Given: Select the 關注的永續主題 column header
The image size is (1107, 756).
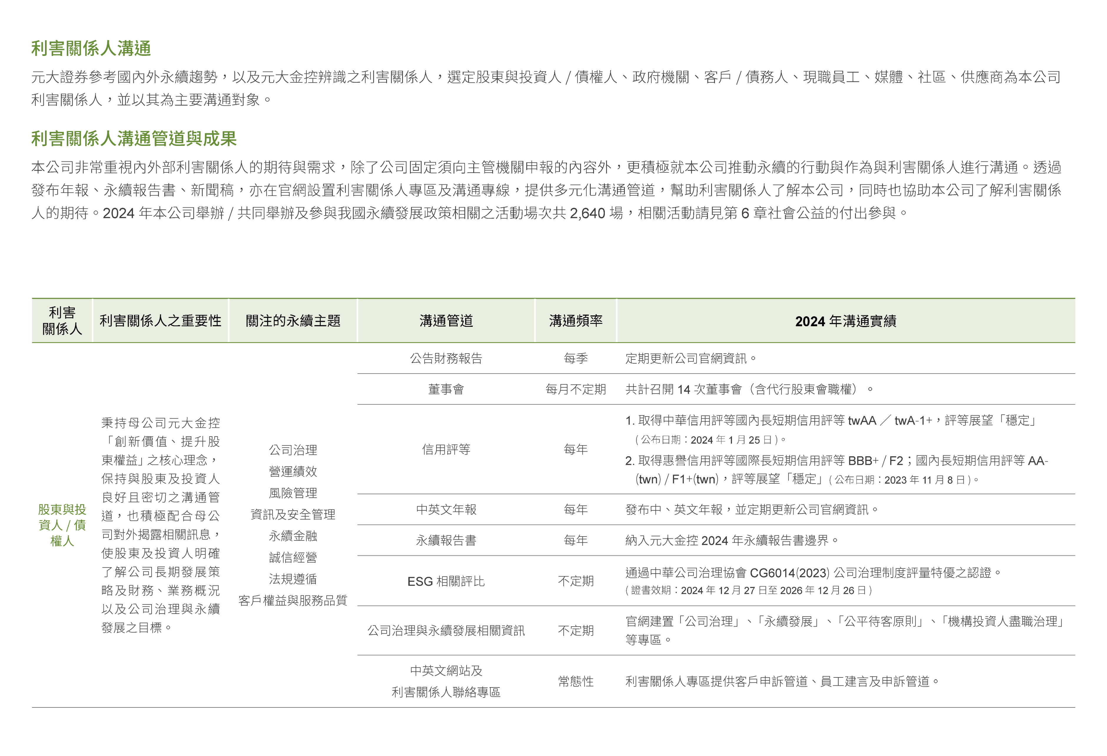Looking at the screenshot, I should point(293,321).
